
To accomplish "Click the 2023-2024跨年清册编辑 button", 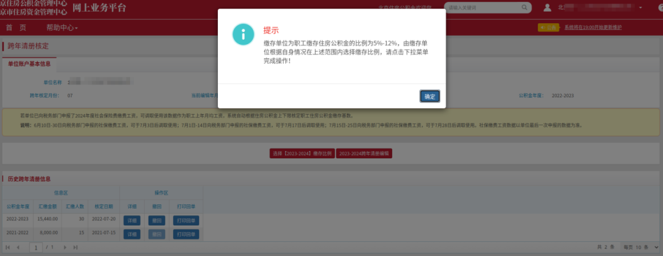I will pyautogui.click(x=364, y=153).
